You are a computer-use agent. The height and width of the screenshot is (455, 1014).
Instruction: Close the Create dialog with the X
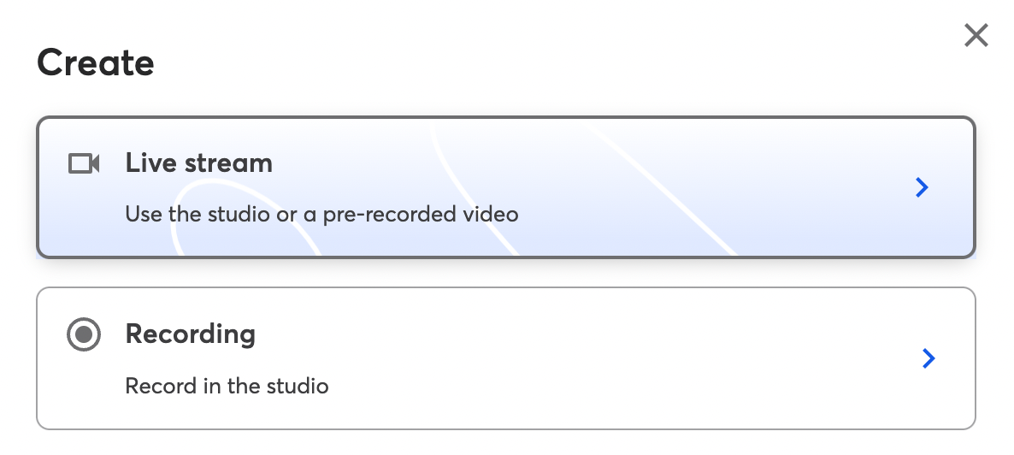pos(976,36)
